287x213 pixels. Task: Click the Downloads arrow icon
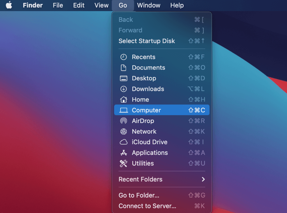point(122,89)
